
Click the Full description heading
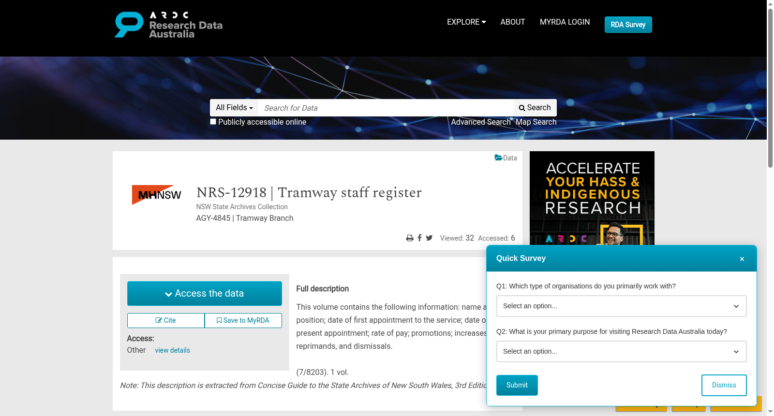tap(323, 289)
